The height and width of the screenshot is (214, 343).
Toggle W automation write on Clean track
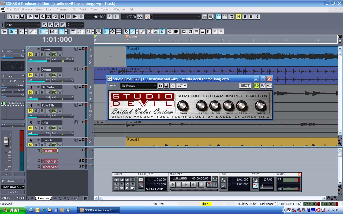pos(60,55)
